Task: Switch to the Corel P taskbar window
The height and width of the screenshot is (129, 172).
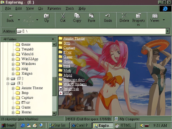Action: pos(81,125)
